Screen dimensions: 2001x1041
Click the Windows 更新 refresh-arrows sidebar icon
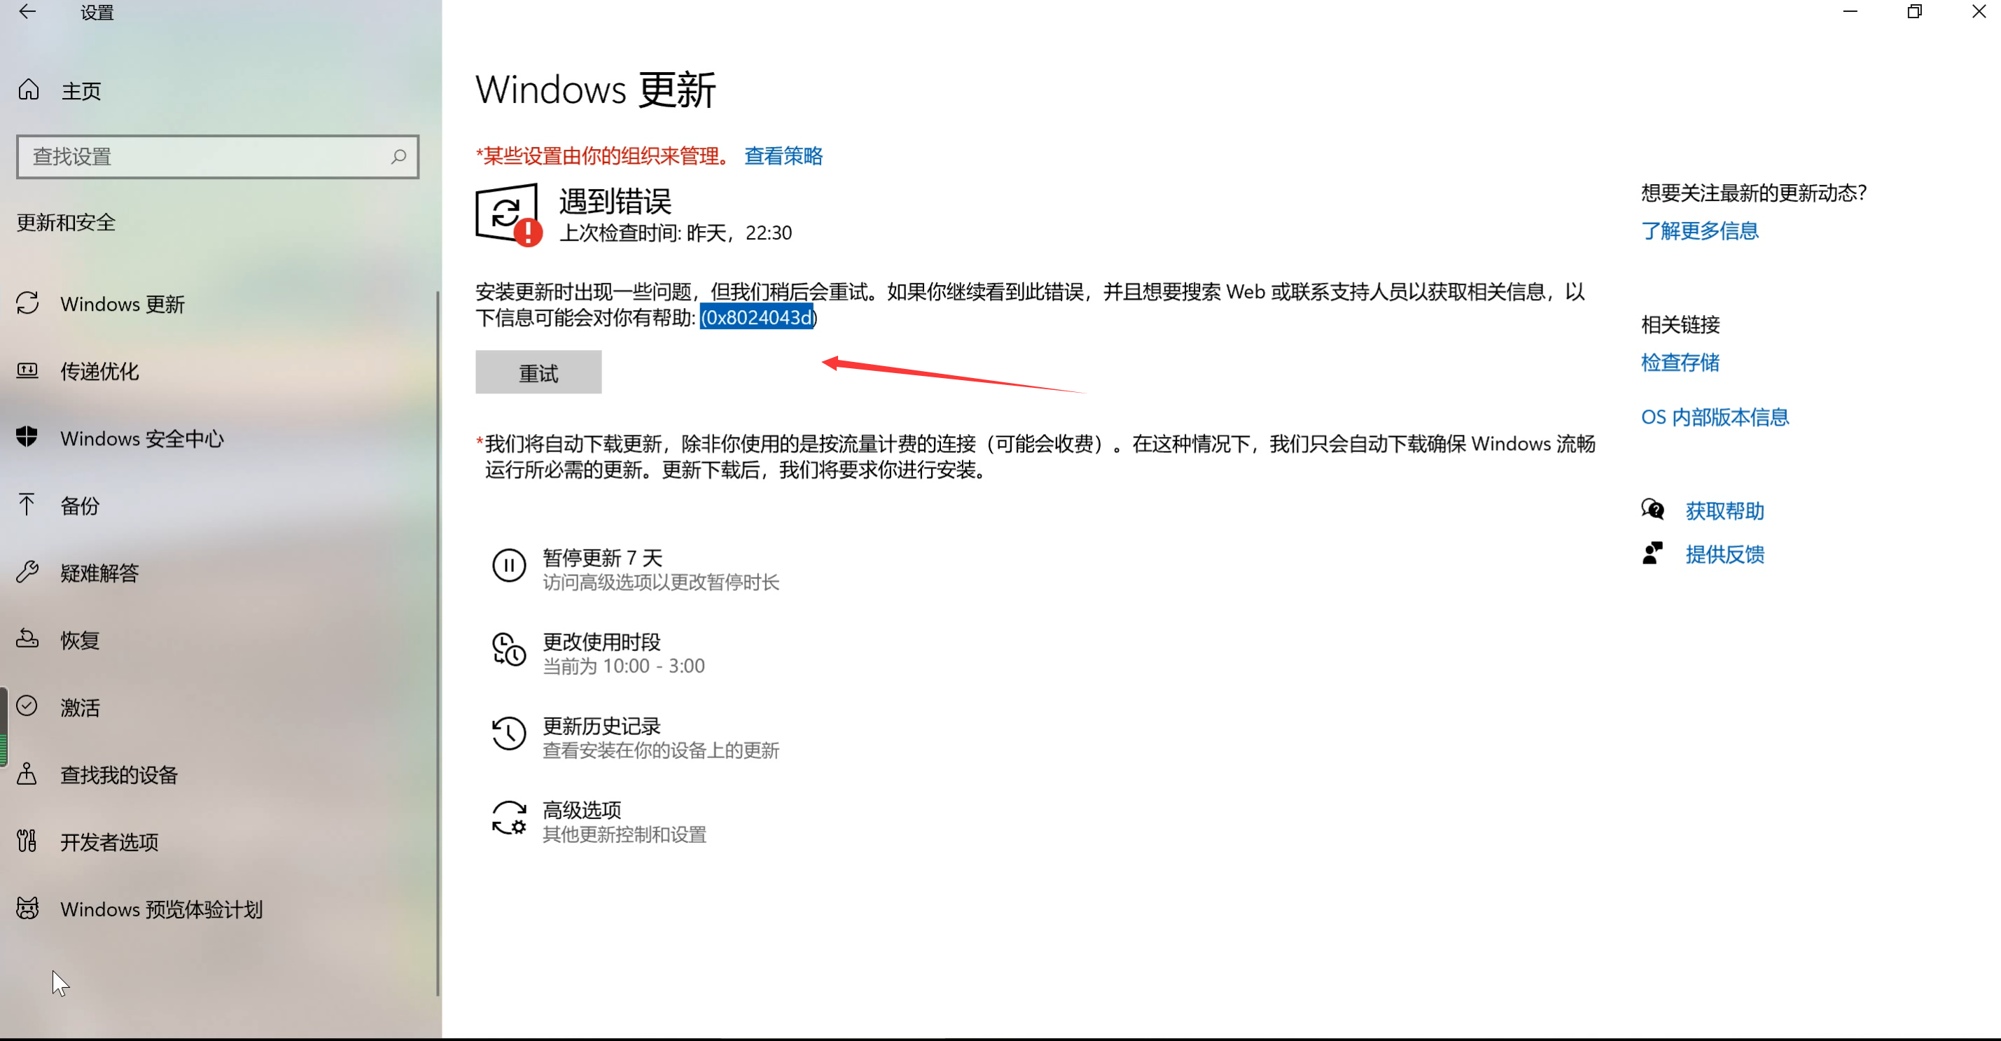[x=28, y=303]
